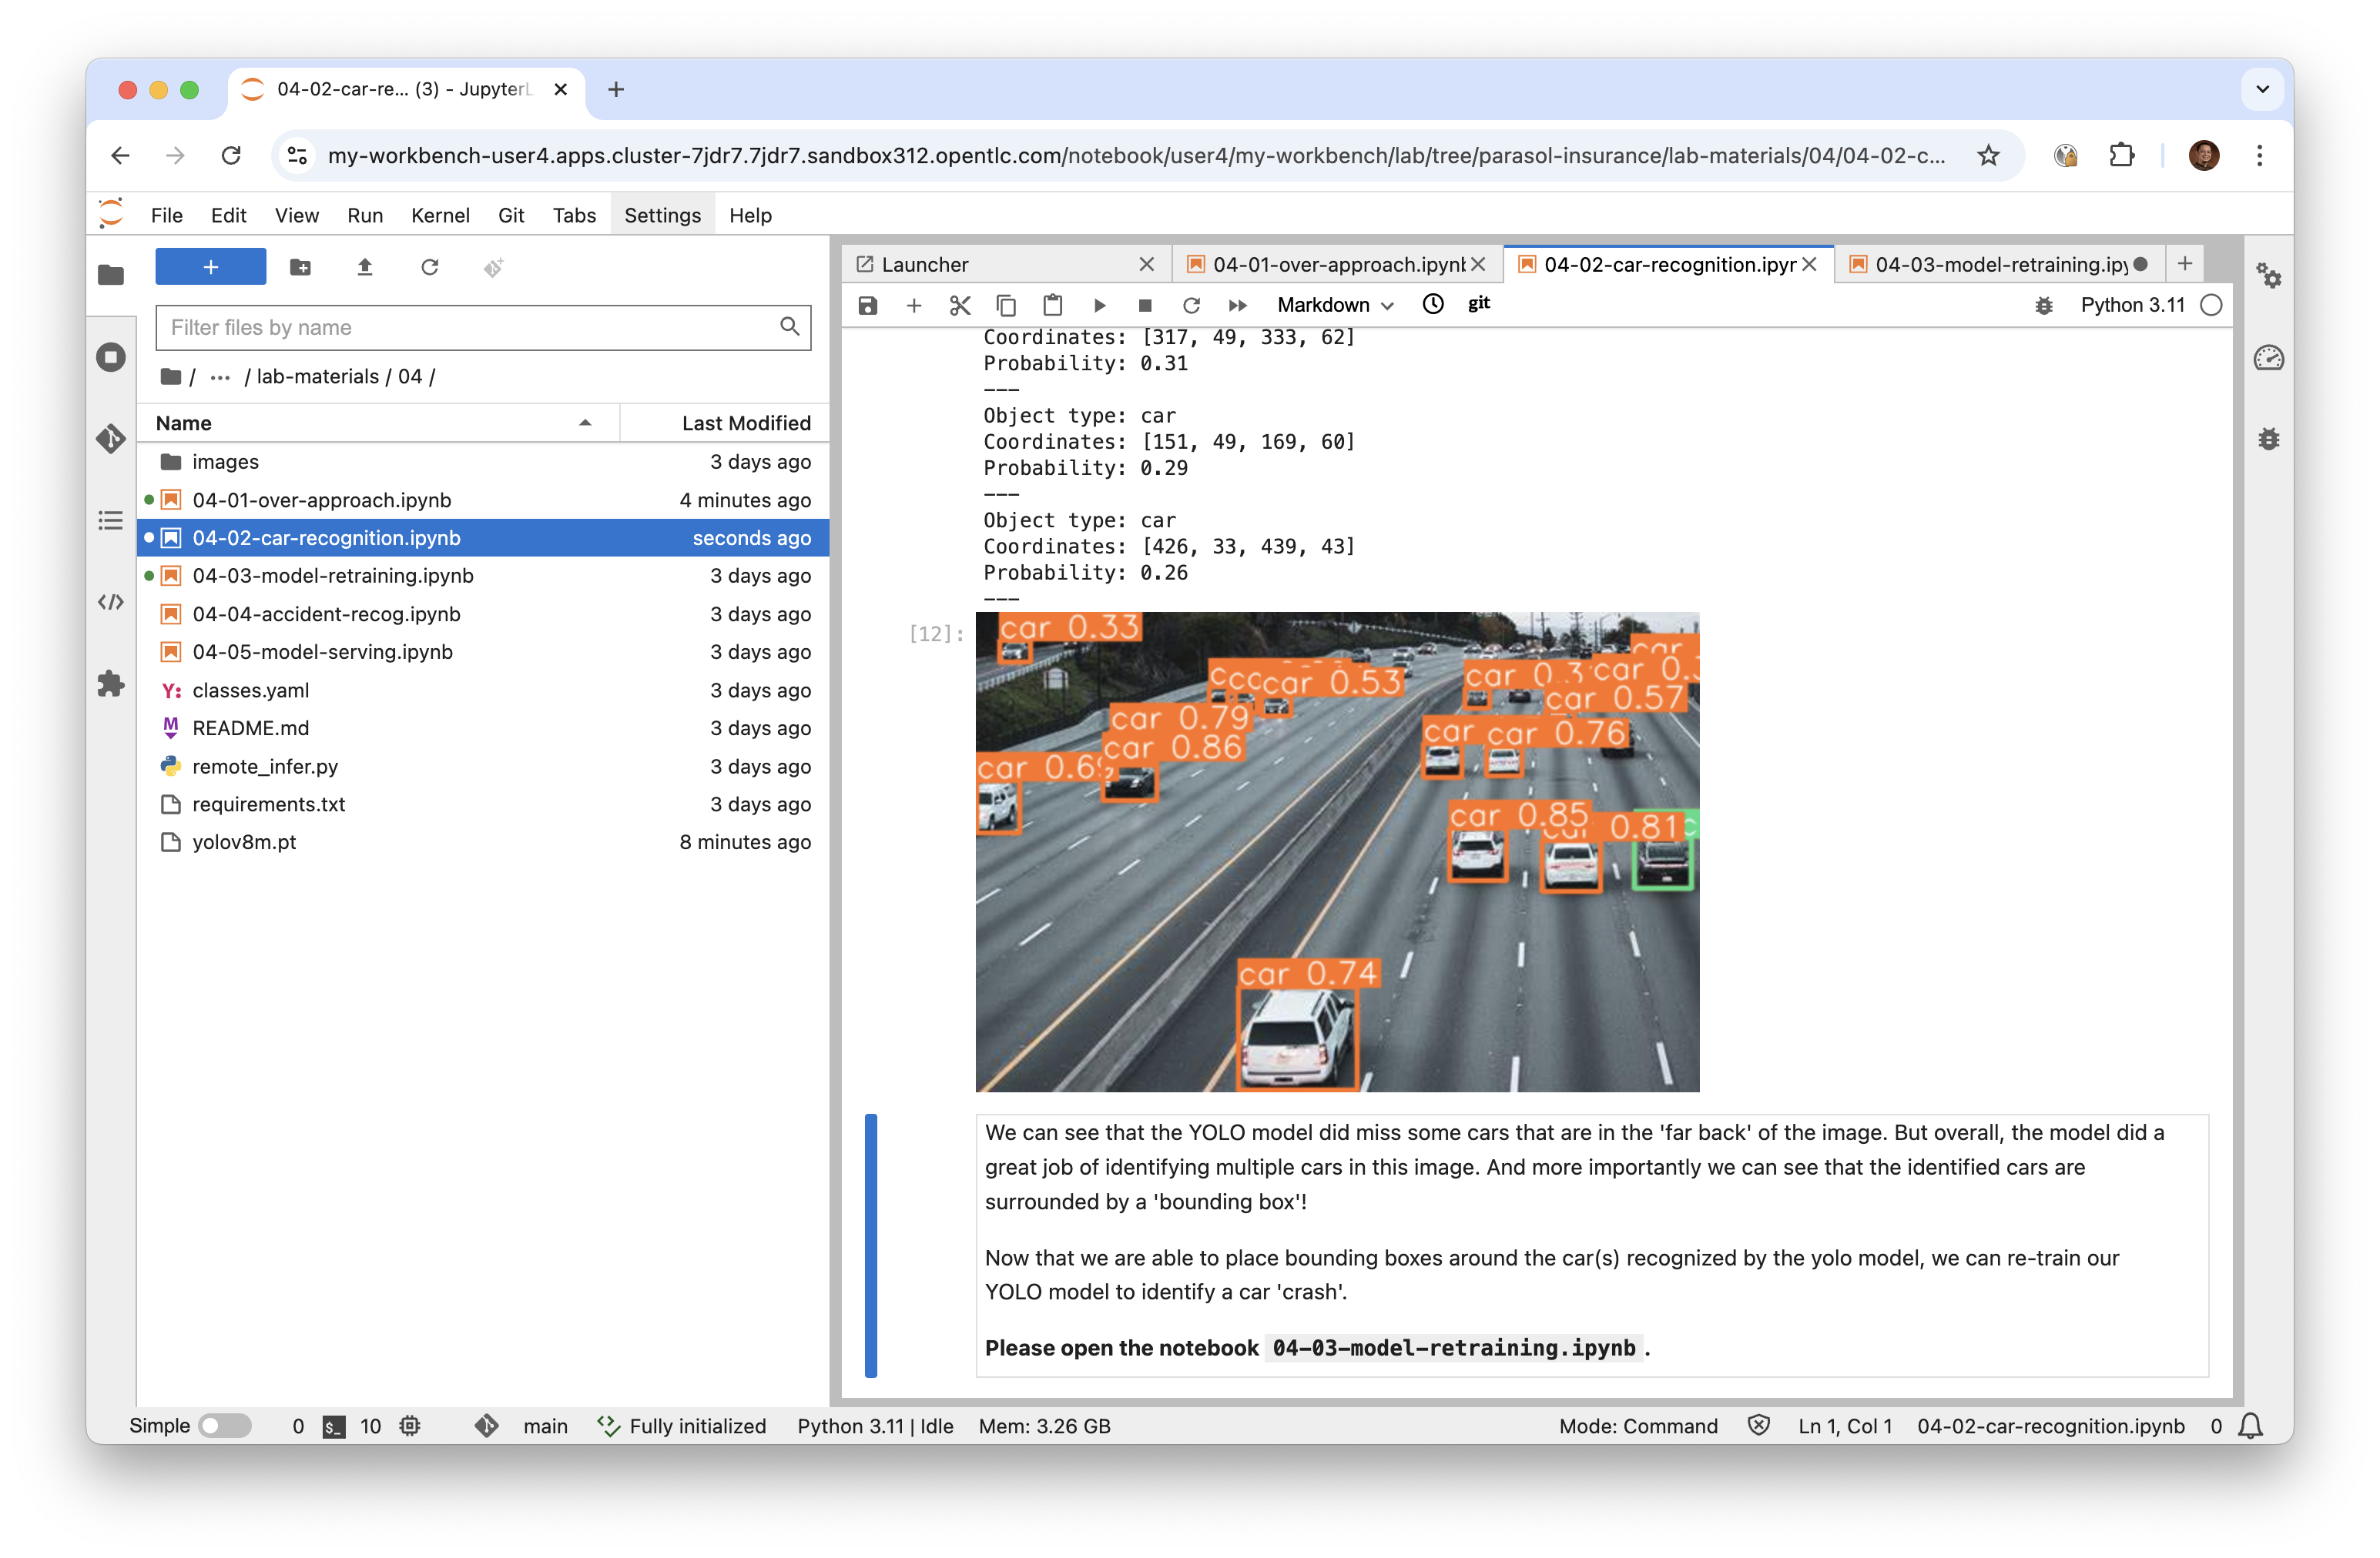
Task: Toggle Simple interface mode switch
Action: coord(225,1425)
